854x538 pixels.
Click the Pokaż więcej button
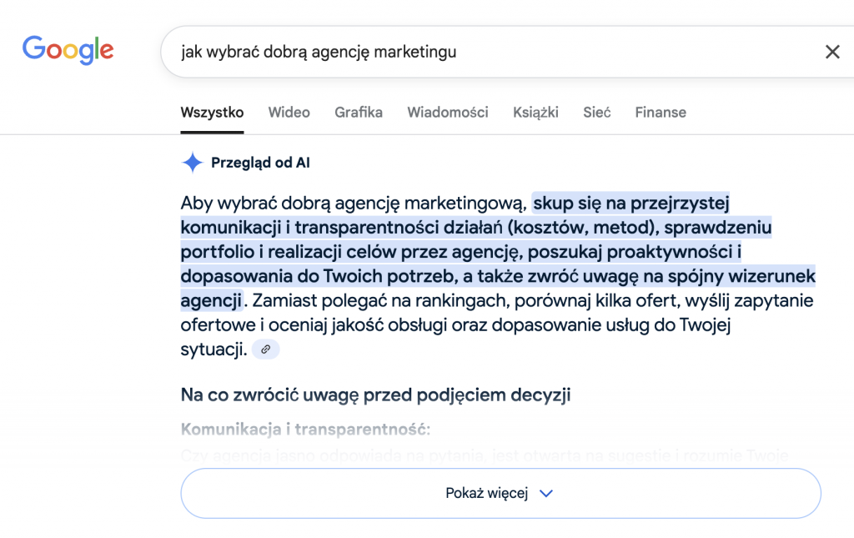500,493
